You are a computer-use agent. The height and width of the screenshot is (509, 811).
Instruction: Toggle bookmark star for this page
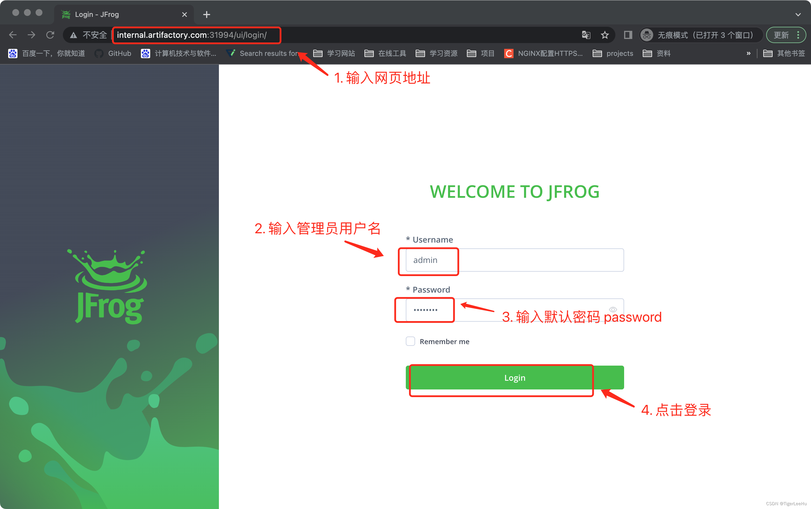point(605,35)
